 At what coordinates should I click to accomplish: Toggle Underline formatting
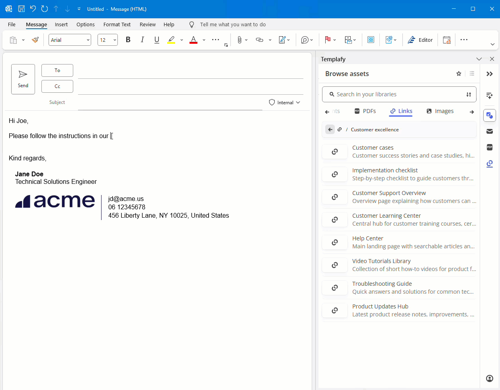pyautogui.click(x=157, y=40)
